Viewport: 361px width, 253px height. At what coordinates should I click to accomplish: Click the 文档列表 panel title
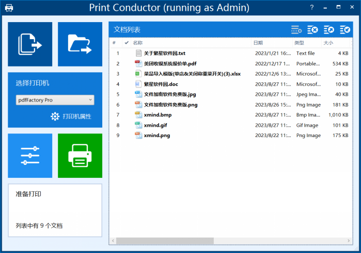127,30
